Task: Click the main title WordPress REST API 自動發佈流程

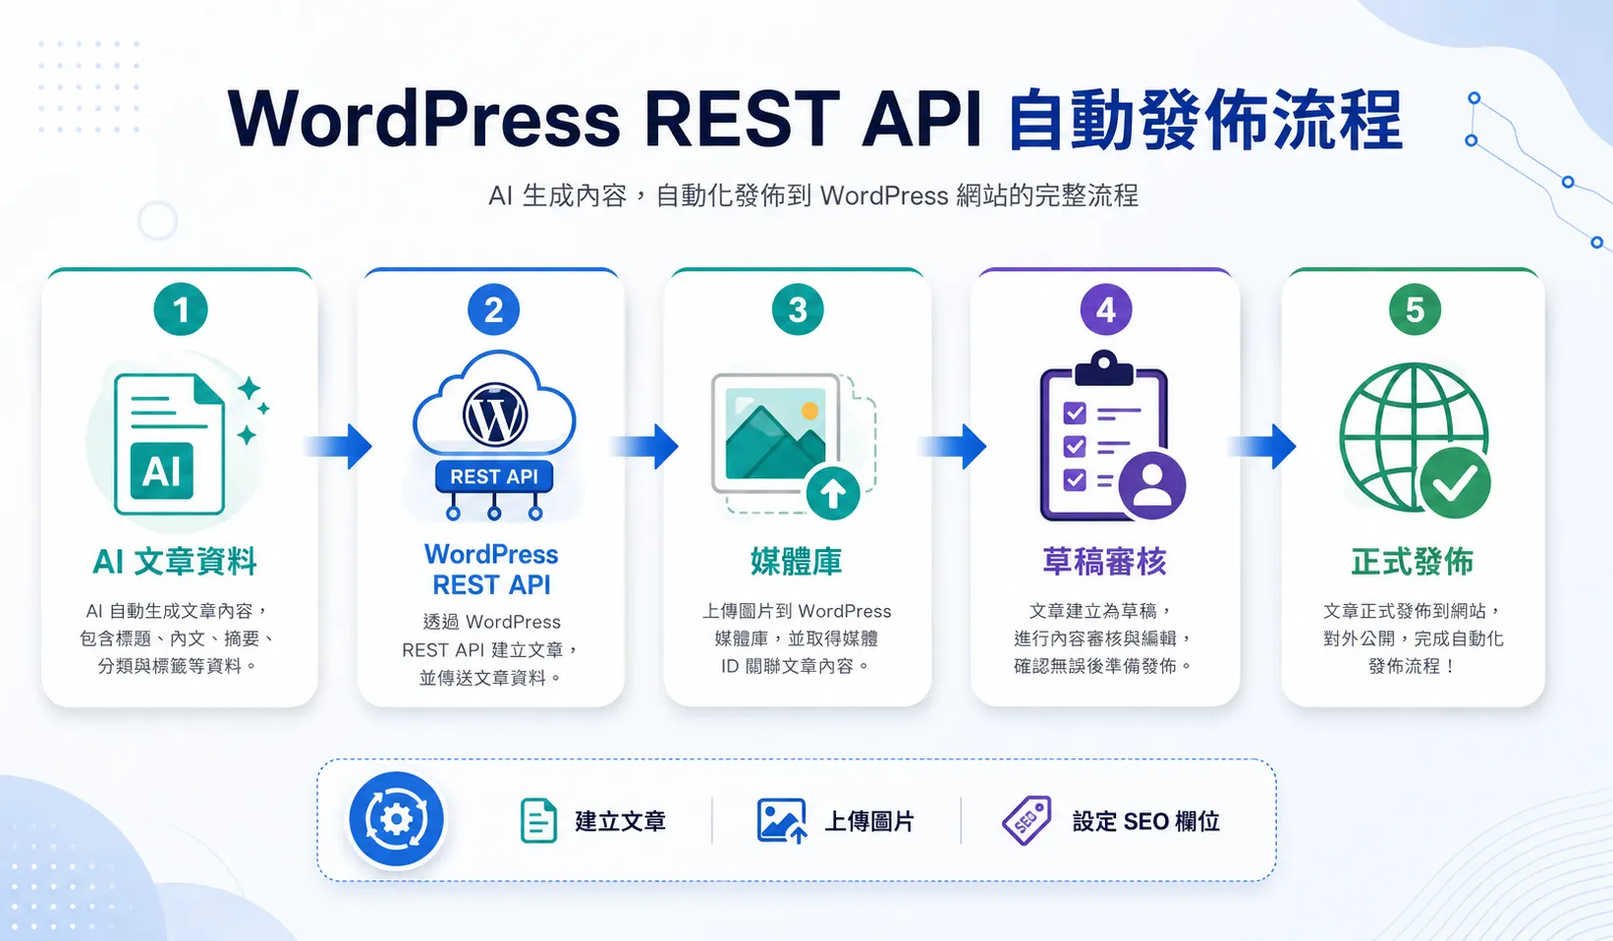Action: (x=815, y=120)
